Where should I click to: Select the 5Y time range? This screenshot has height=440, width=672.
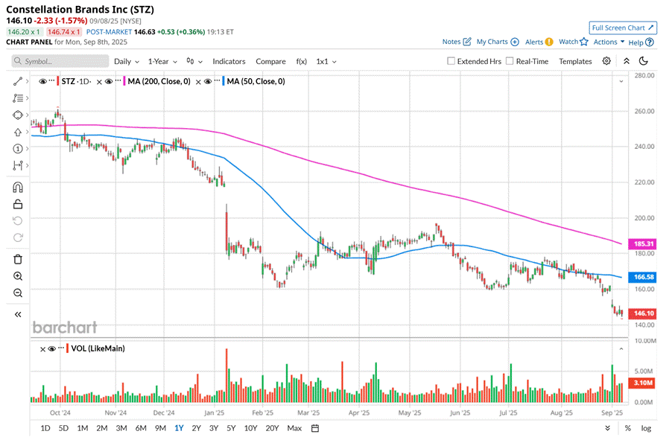click(231, 428)
